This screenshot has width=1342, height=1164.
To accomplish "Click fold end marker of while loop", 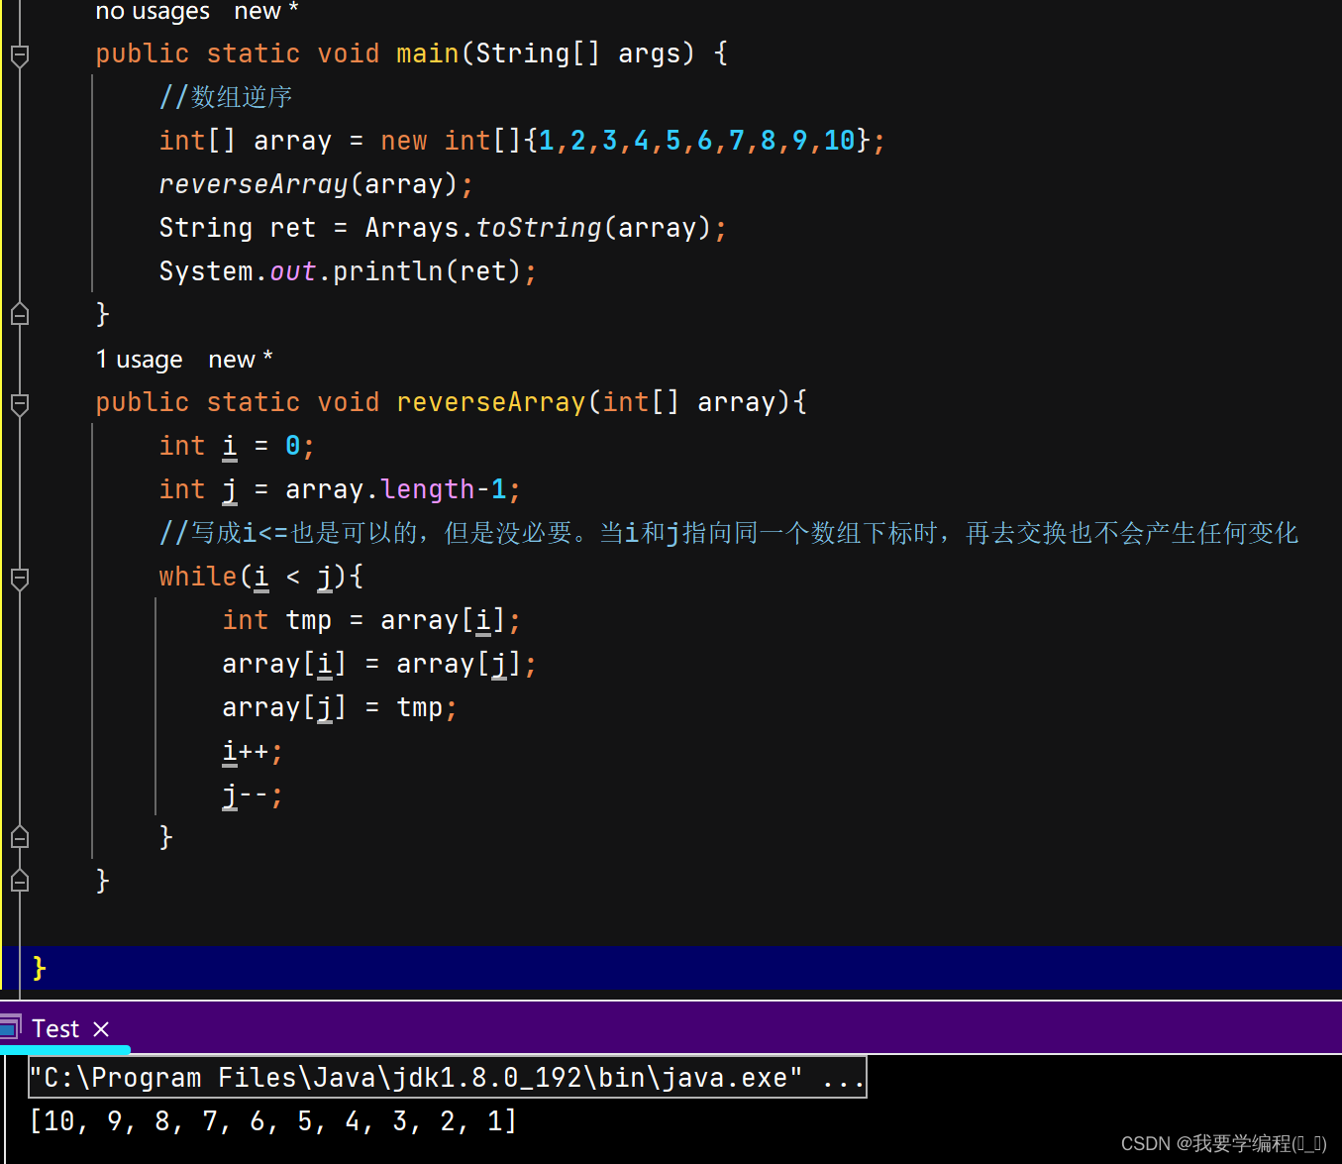I will point(19,838).
